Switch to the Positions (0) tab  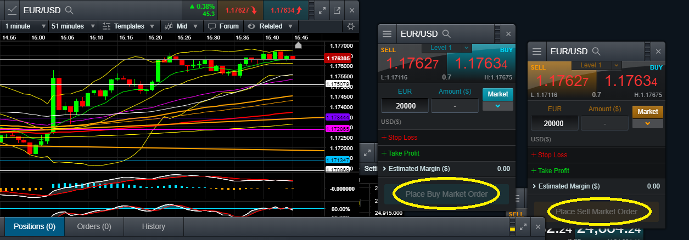[35, 226]
